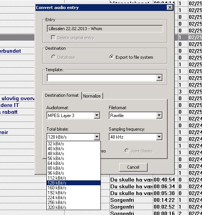Collapse the Total bitrate dropdown arrow
202x215 pixels.
click(x=97, y=137)
